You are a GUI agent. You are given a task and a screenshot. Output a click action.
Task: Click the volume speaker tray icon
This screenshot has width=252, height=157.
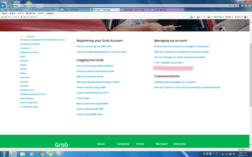tap(223, 154)
